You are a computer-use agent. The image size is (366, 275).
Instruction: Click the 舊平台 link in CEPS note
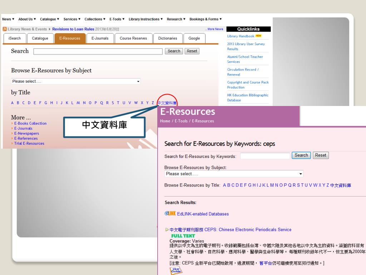(266, 263)
